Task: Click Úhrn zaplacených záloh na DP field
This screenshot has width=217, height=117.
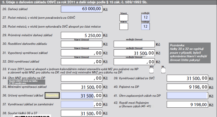Action: pyautogui.click(x=187, y=95)
